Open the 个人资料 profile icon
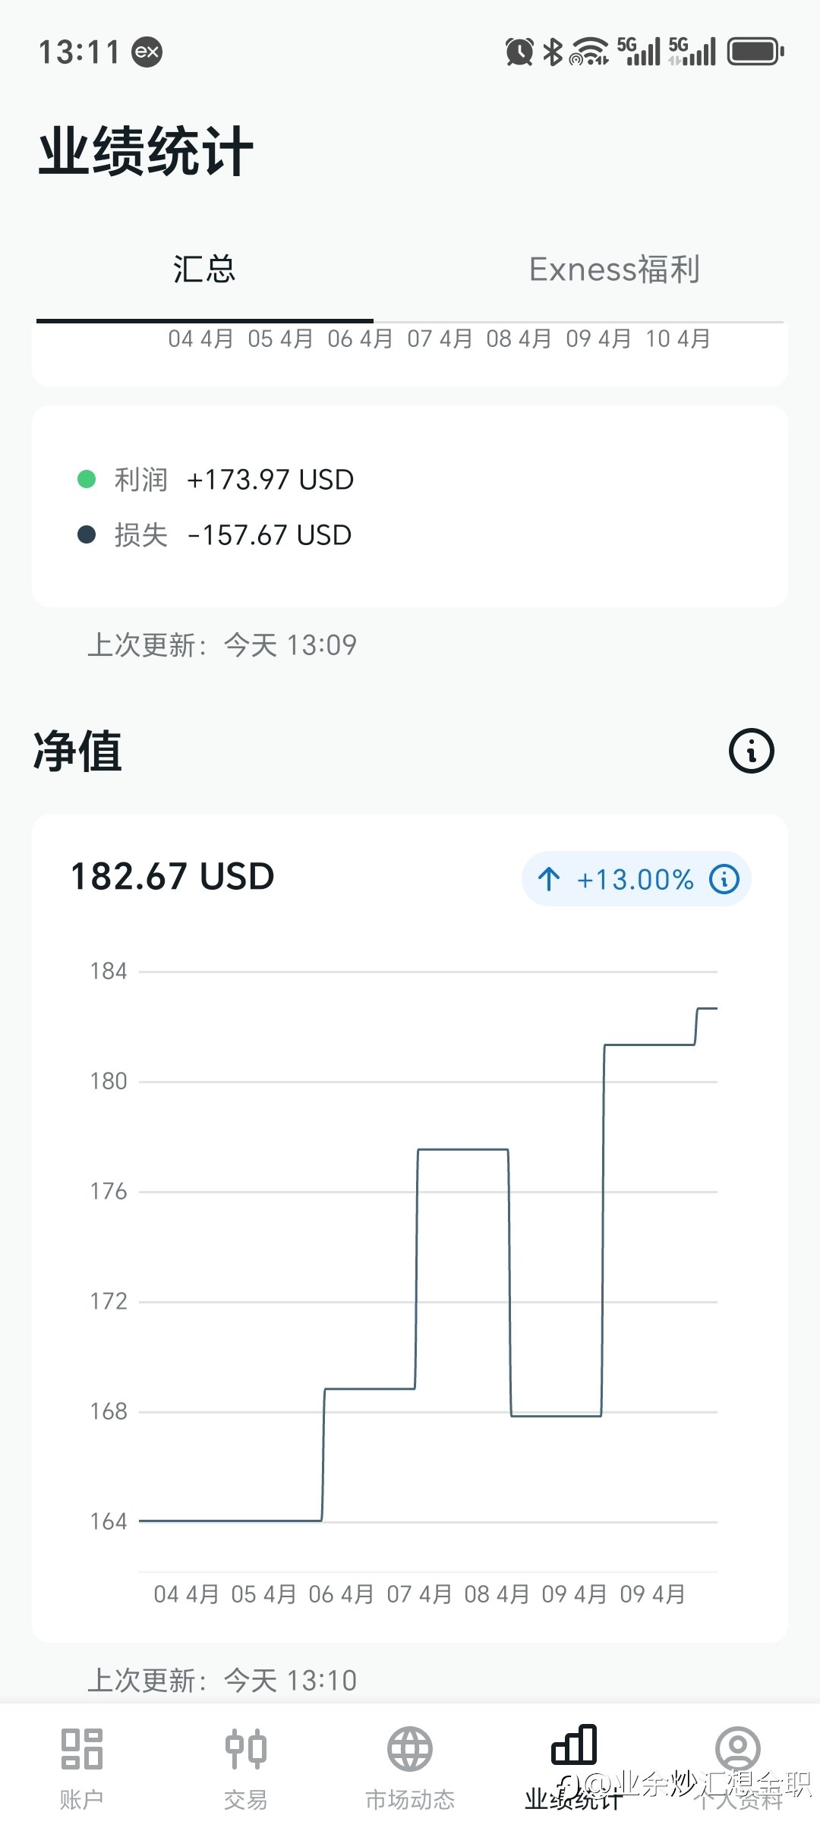Image resolution: width=820 pixels, height=1831 pixels. (x=738, y=1748)
